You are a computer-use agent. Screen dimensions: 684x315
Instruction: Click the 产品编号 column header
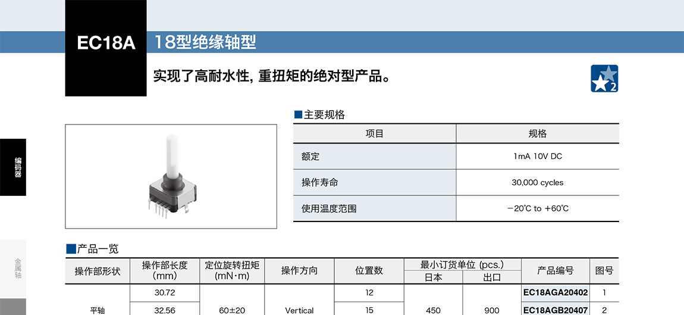coord(555,271)
